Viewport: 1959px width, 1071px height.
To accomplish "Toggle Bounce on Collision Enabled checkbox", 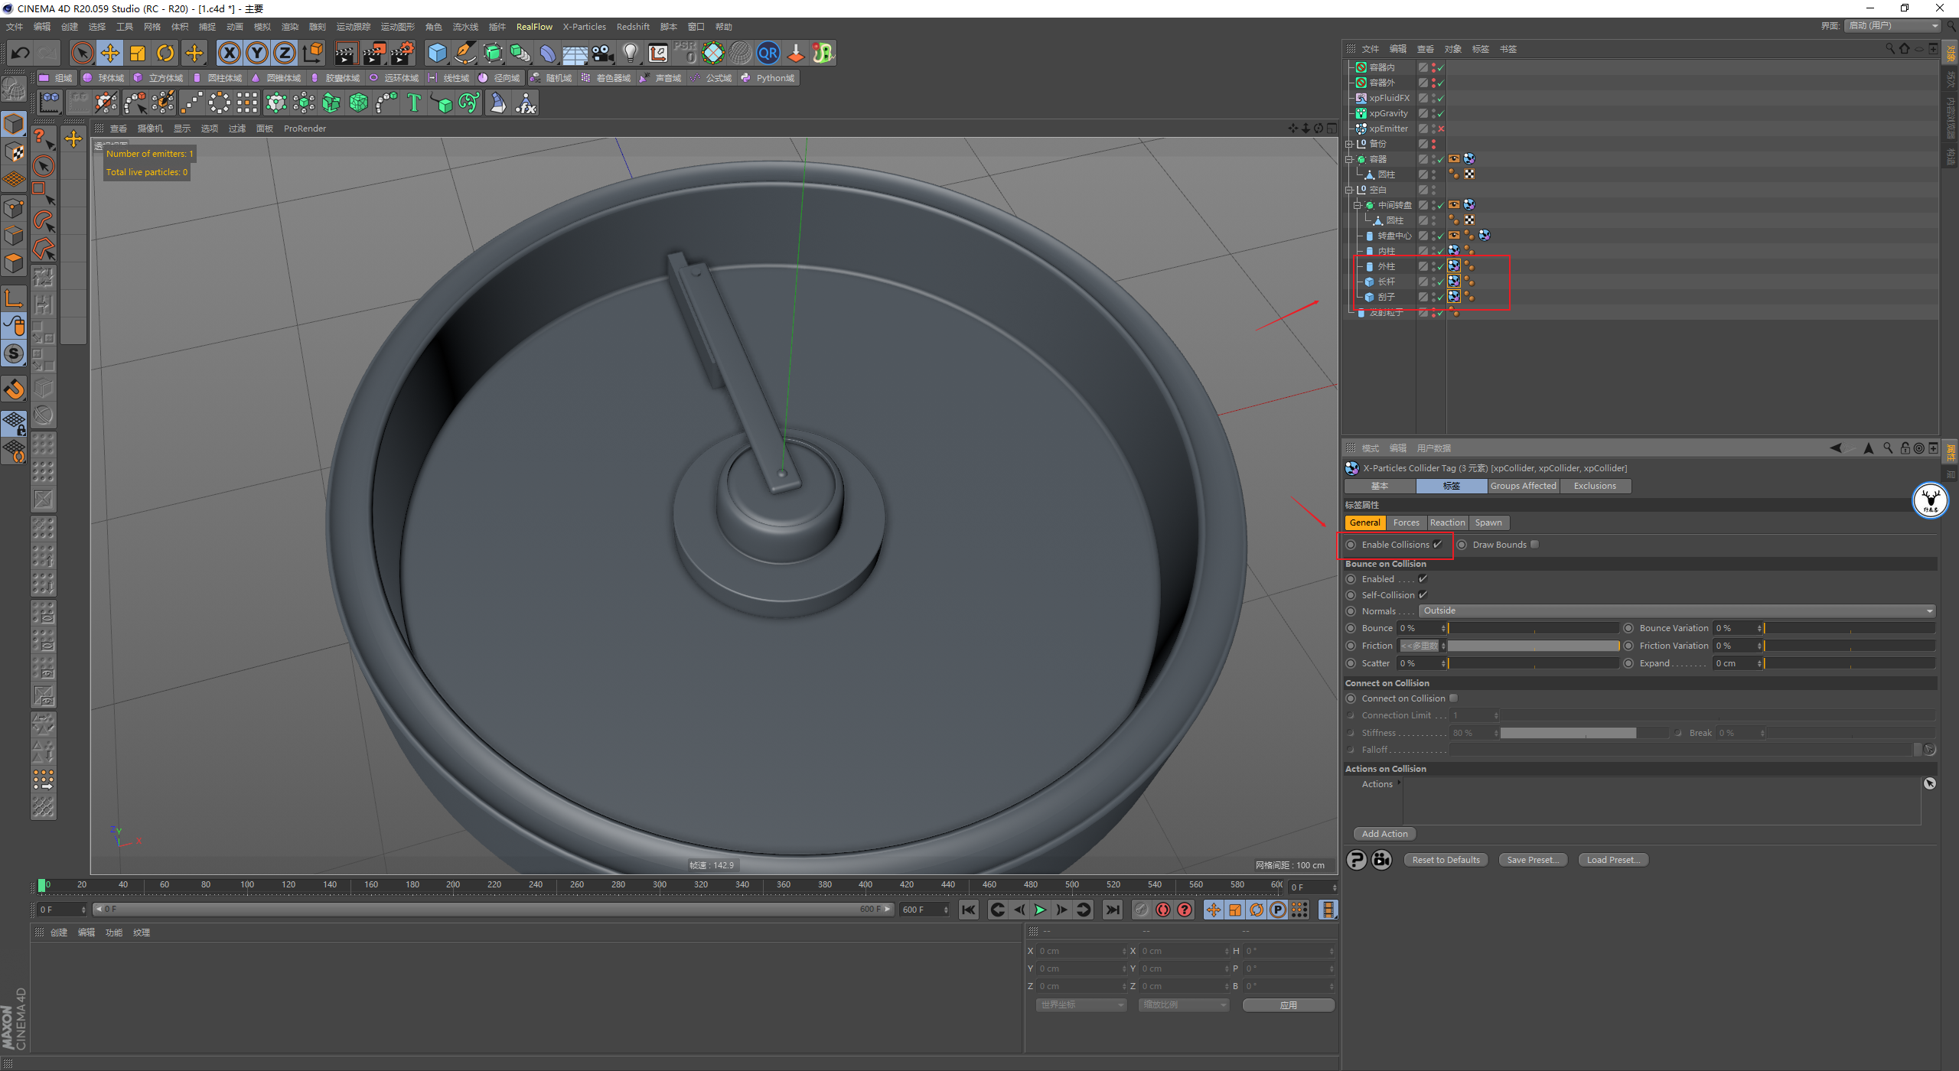I will click(1423, 579).
